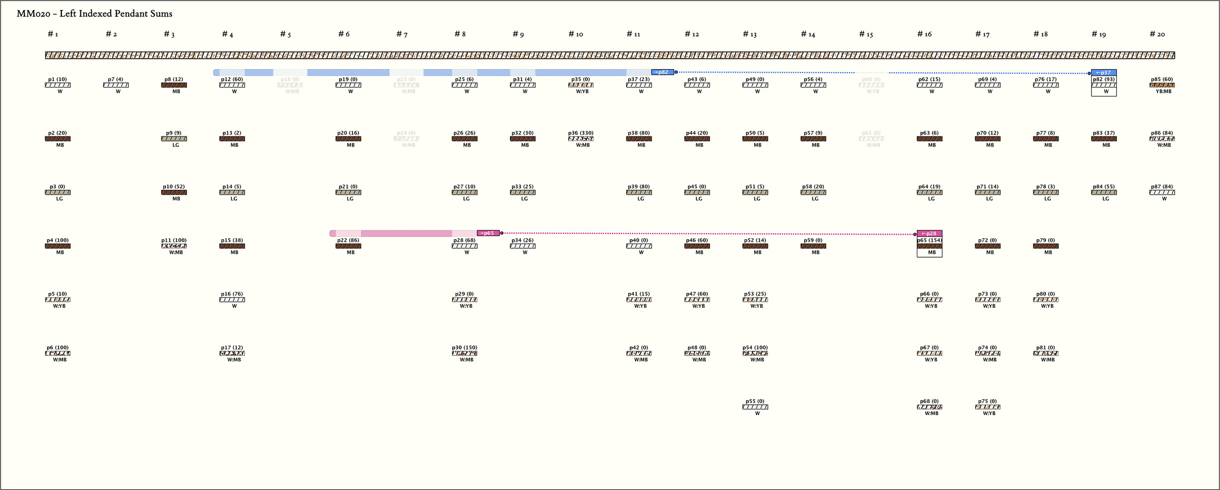
Task: Click the p68 (0) W:MB pendant swatch
Action: (929, 407)
